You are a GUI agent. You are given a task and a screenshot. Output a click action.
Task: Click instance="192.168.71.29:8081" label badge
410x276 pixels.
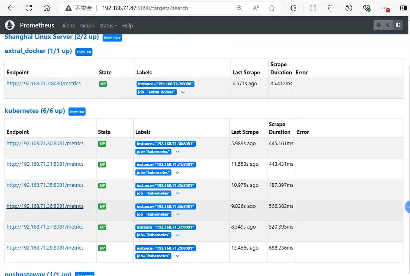pos(166,248)
